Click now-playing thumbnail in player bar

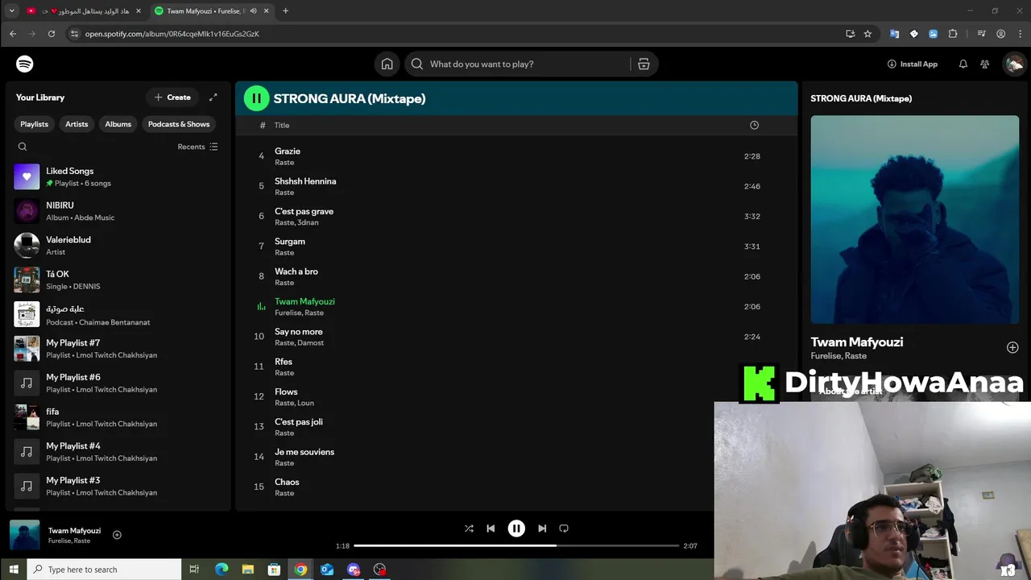point(24,536)
